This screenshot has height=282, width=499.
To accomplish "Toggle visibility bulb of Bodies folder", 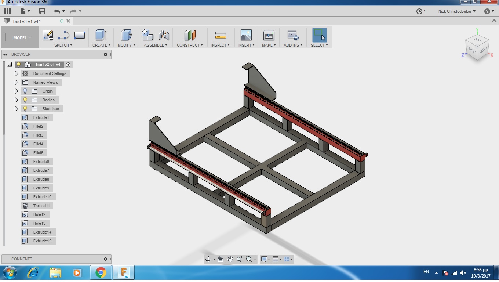I will pos(25,100).
